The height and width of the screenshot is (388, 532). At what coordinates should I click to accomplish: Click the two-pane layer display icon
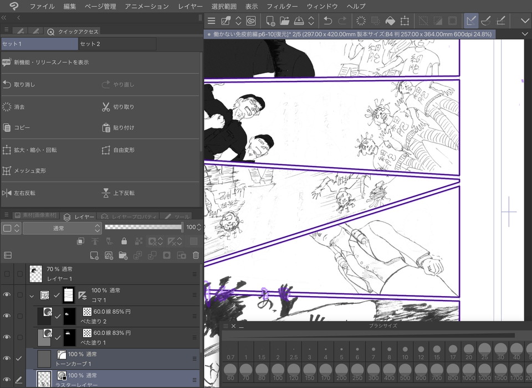7,255
